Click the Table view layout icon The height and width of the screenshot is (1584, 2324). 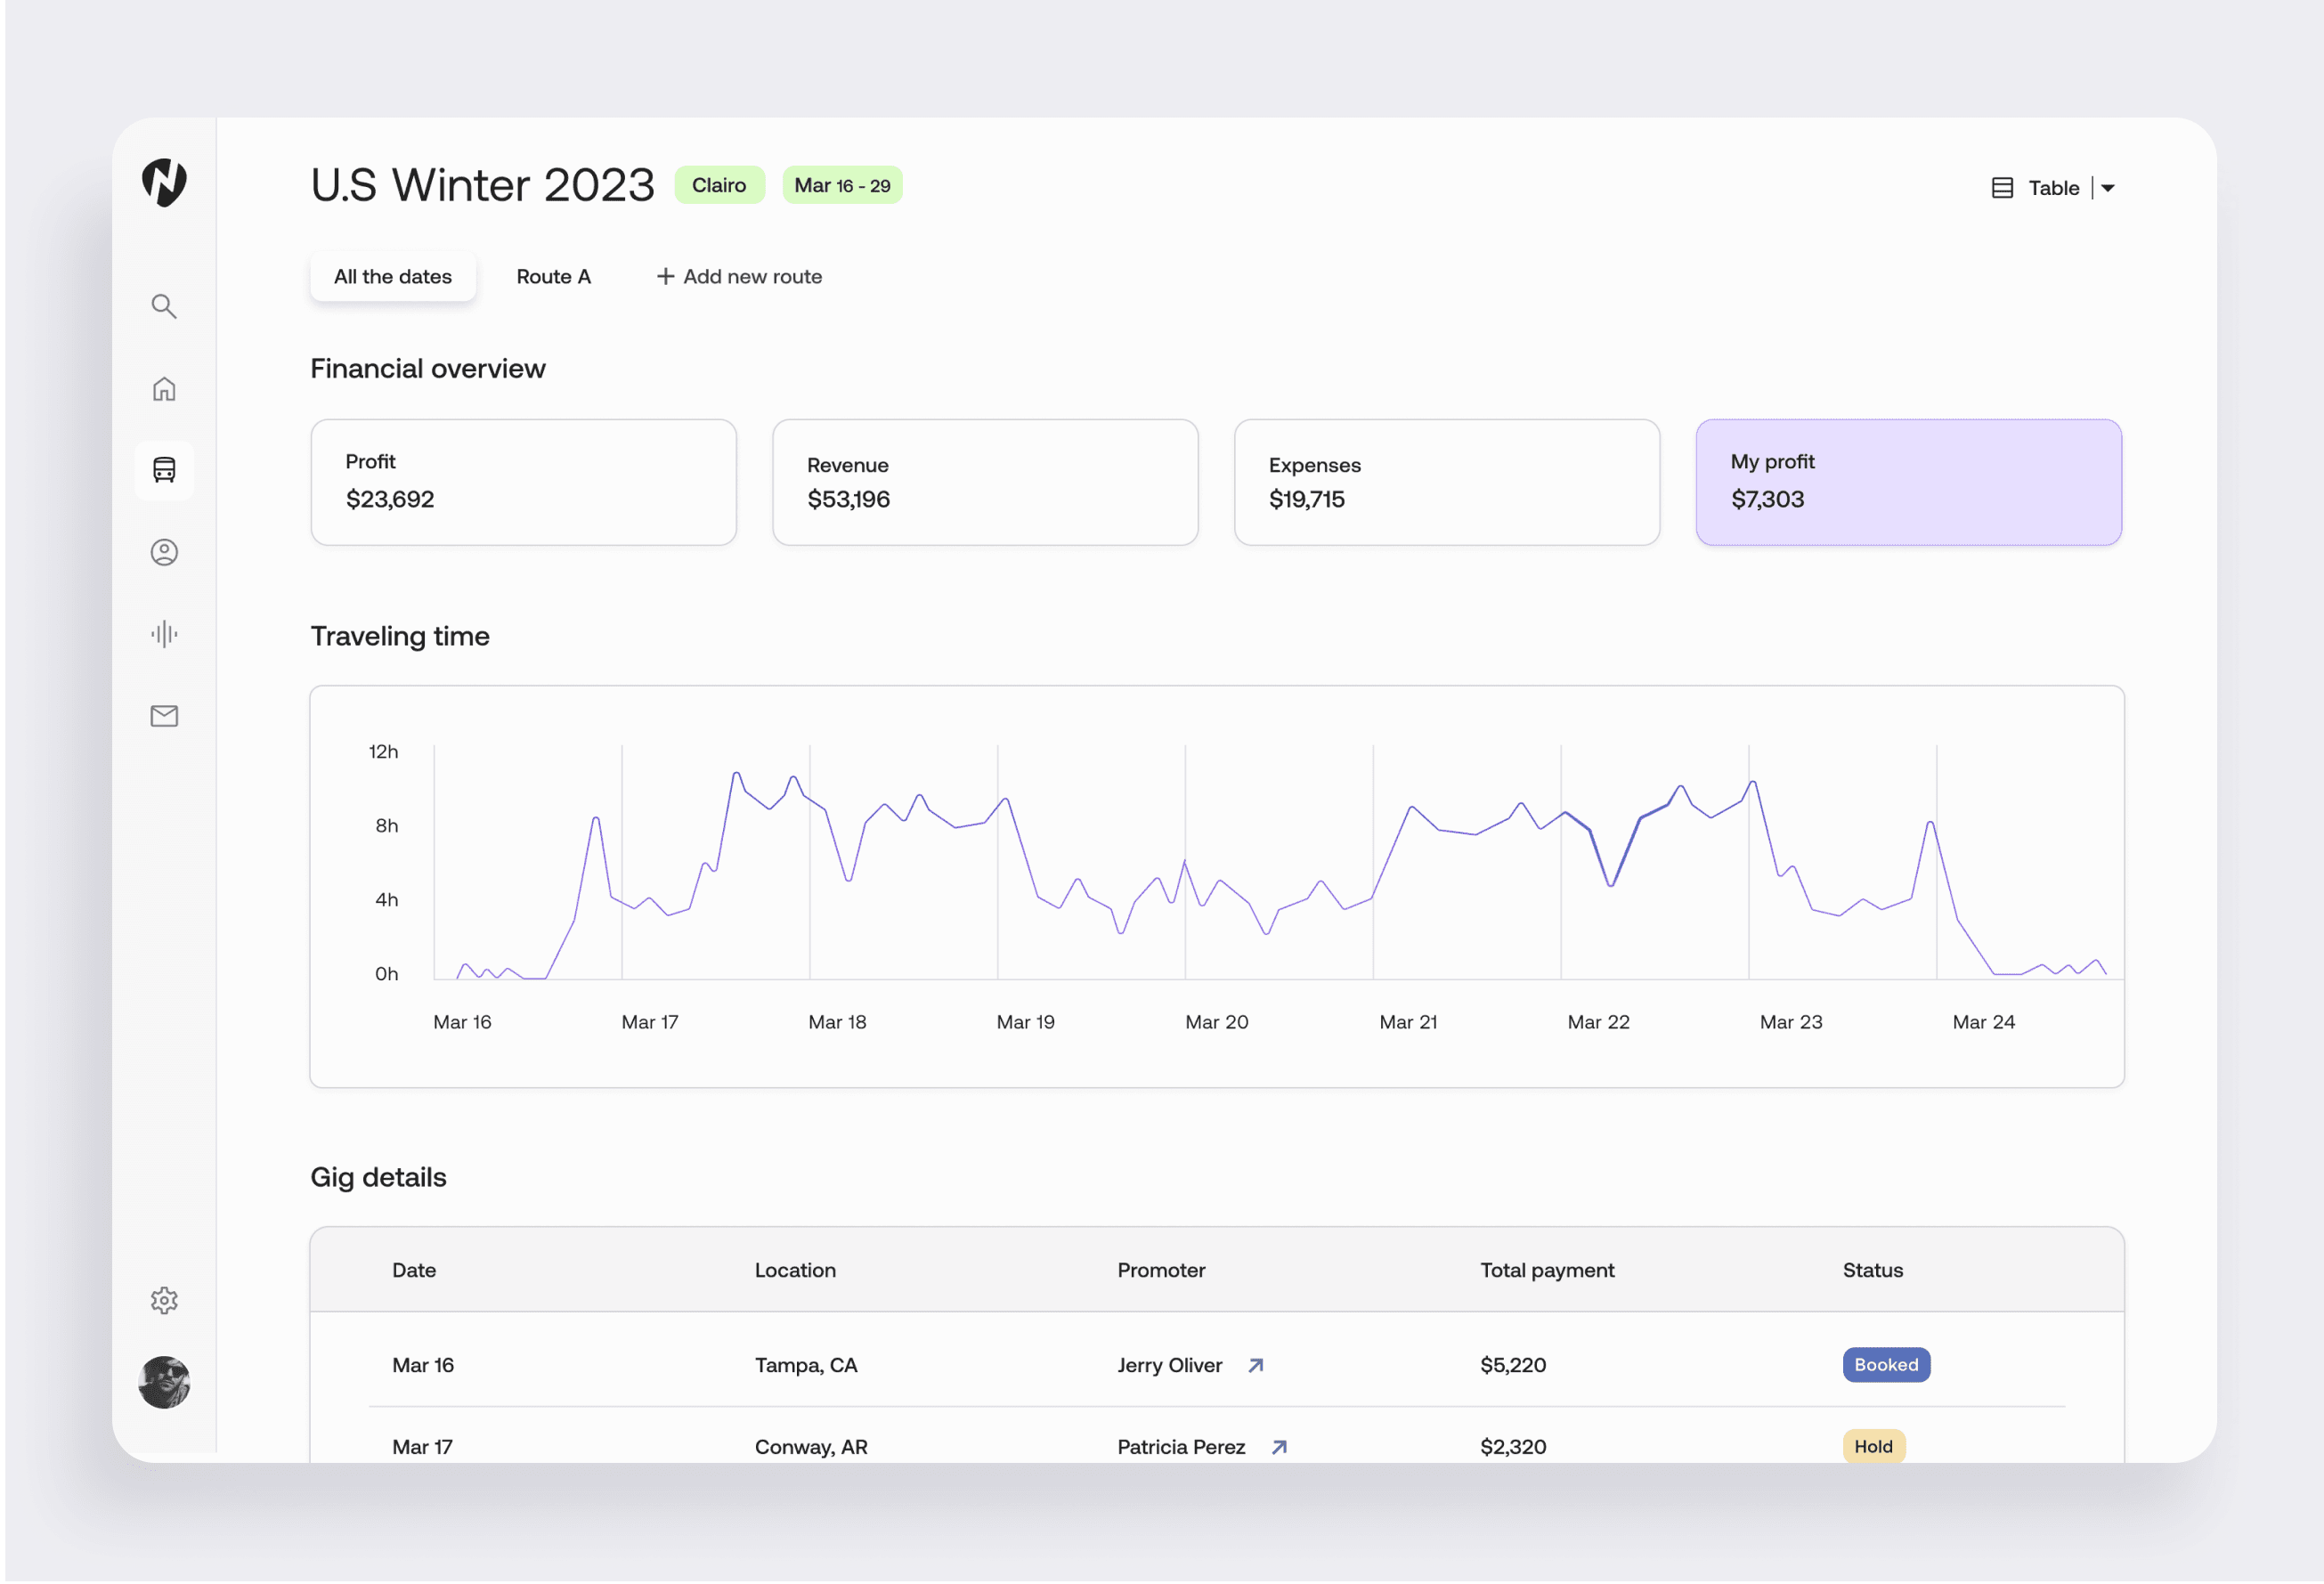point(2002,188)
